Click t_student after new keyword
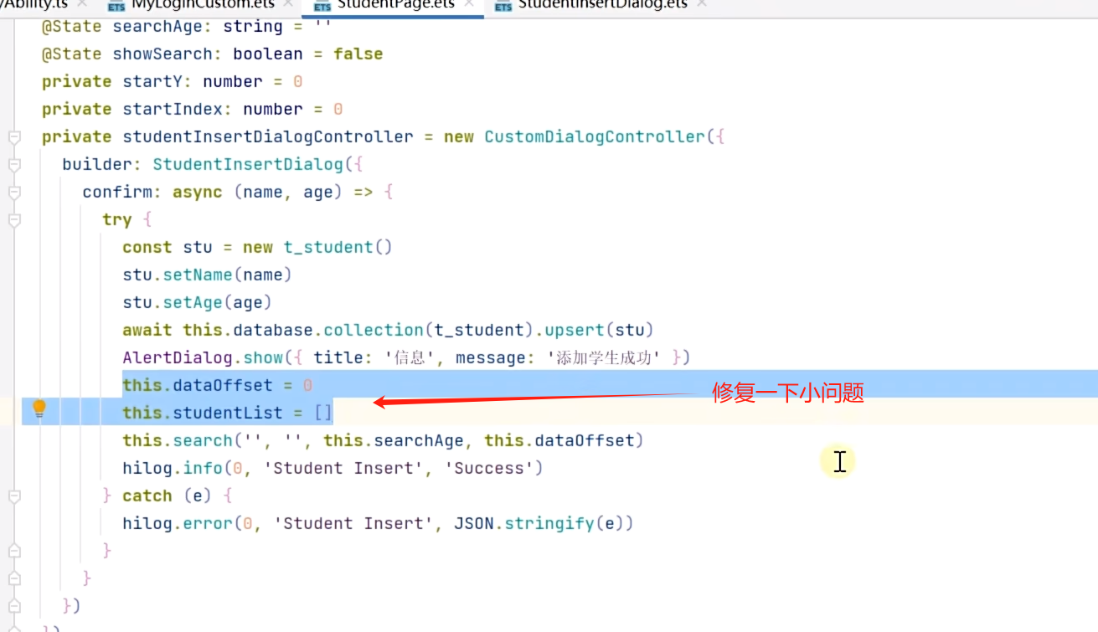 coord(328,247)
